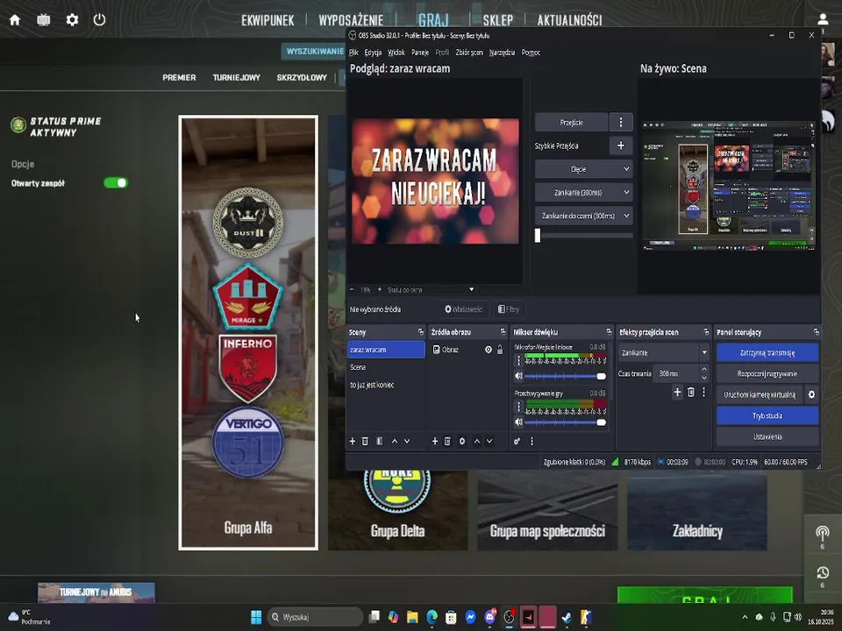
Task: Select TURNIEJOWY mode tab
Action: coord(236,77)
